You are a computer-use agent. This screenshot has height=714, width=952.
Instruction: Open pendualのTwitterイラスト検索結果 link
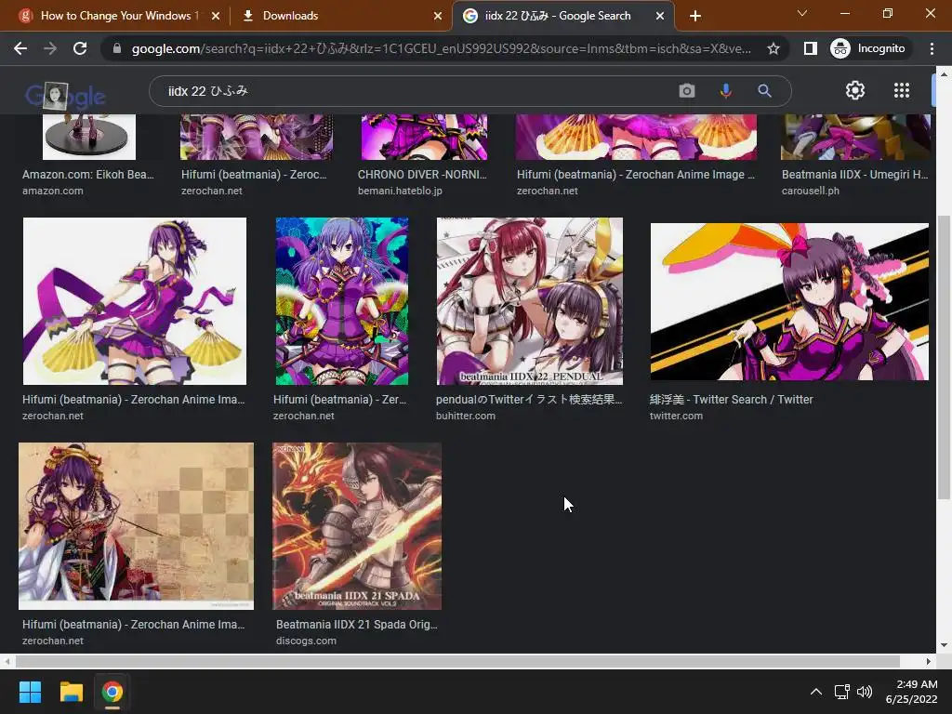click(x=529, y=400)
